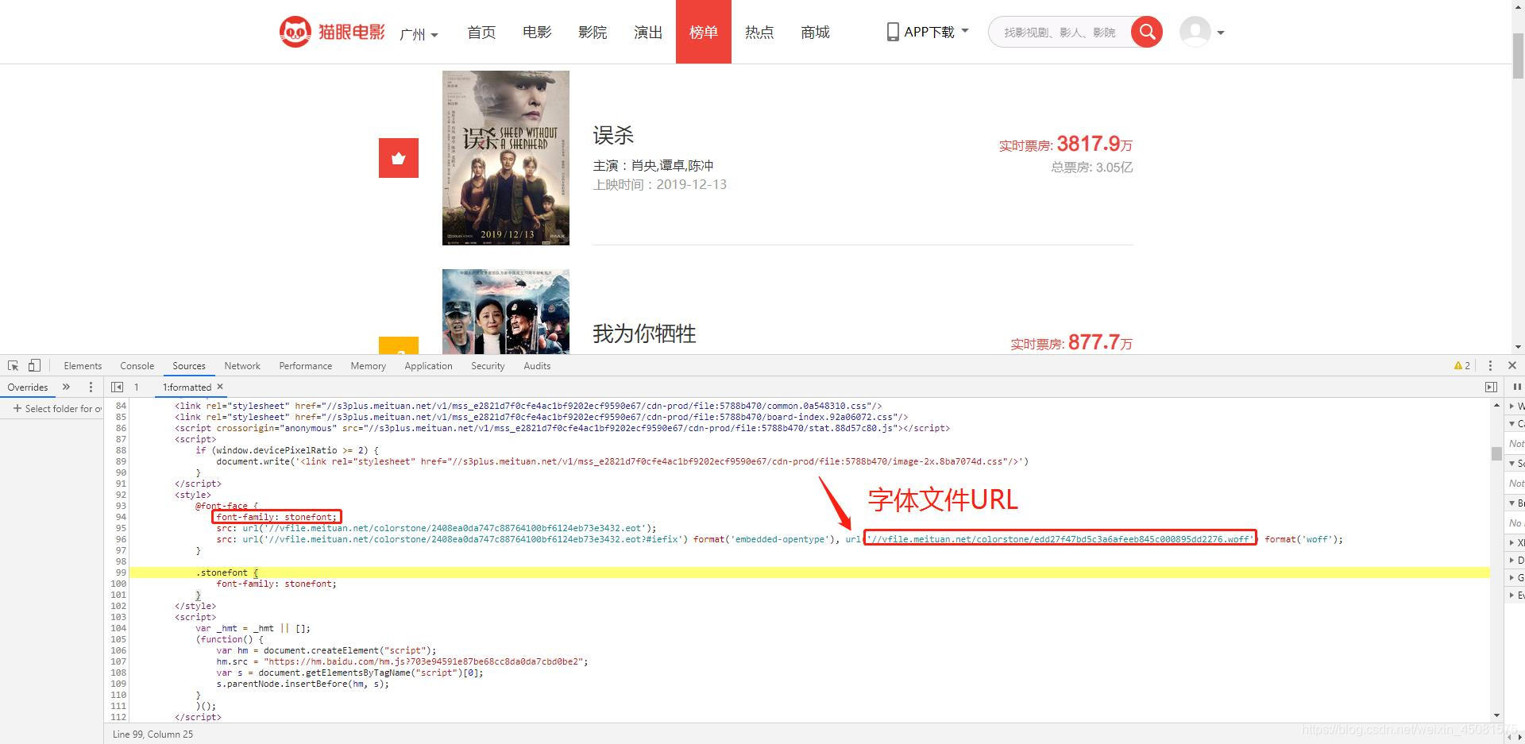Image resolution: width=1525 pixels, height=744 pixels.
Task: Click the red crown rank badge
Action: click(x=399, y=158)
